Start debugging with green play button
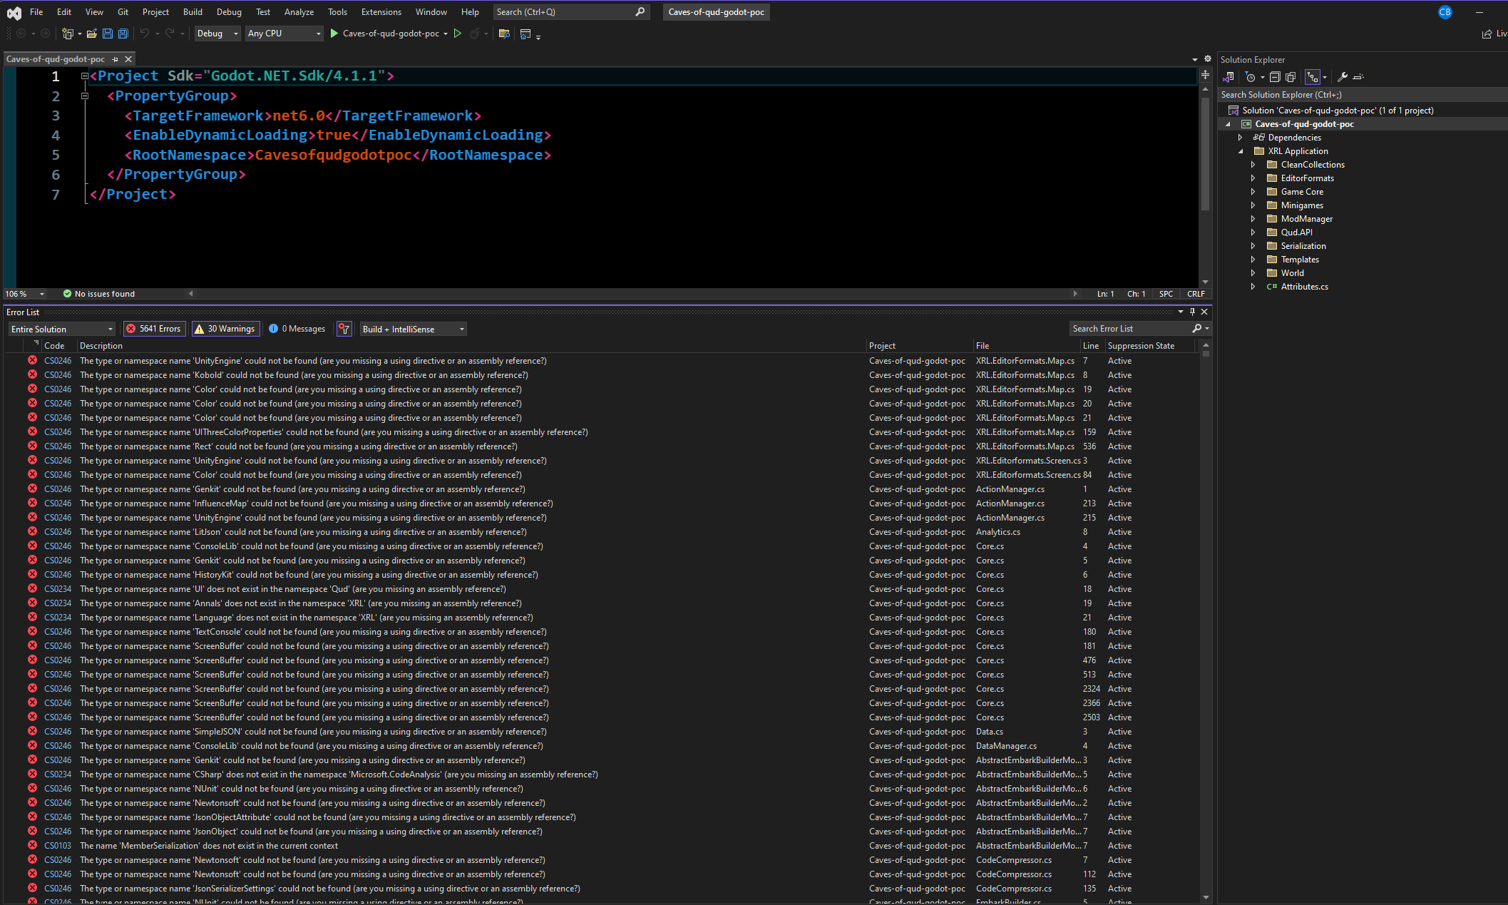This screenshot has height=905, width=1508. pyautogui.click(x=334, y=34)
